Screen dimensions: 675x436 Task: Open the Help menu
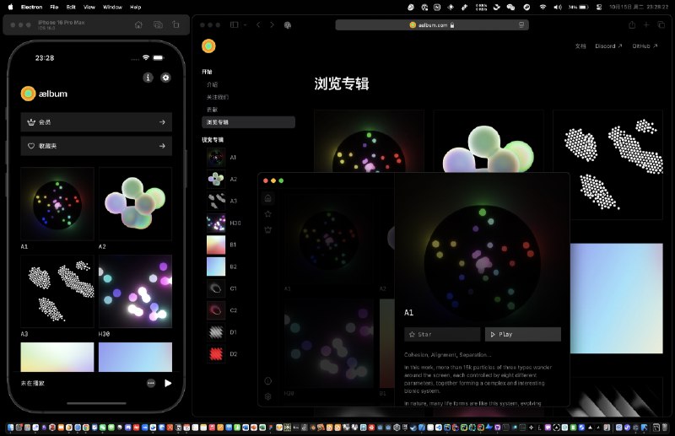point(136,7)
